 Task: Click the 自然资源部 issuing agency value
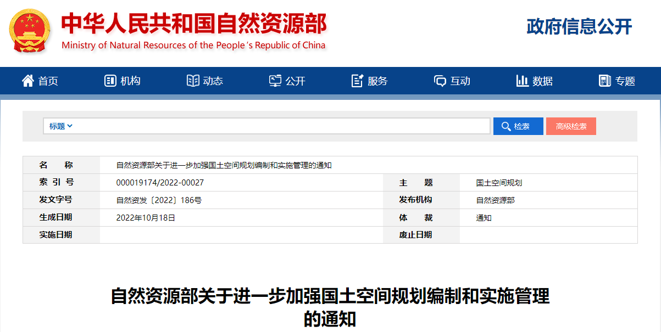coord(496,200)
